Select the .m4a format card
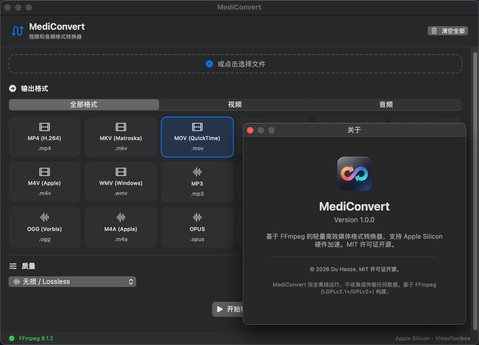Image resolution: width=479 pixels, height=345 pixels. pyautogui.click(x=121, y=228)
